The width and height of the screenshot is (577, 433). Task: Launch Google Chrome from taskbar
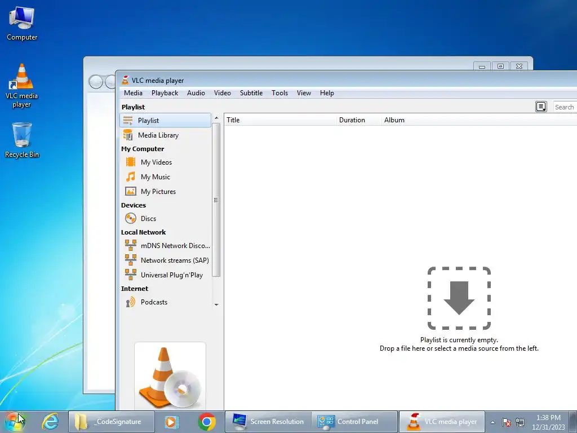click(x=206, y=422)
